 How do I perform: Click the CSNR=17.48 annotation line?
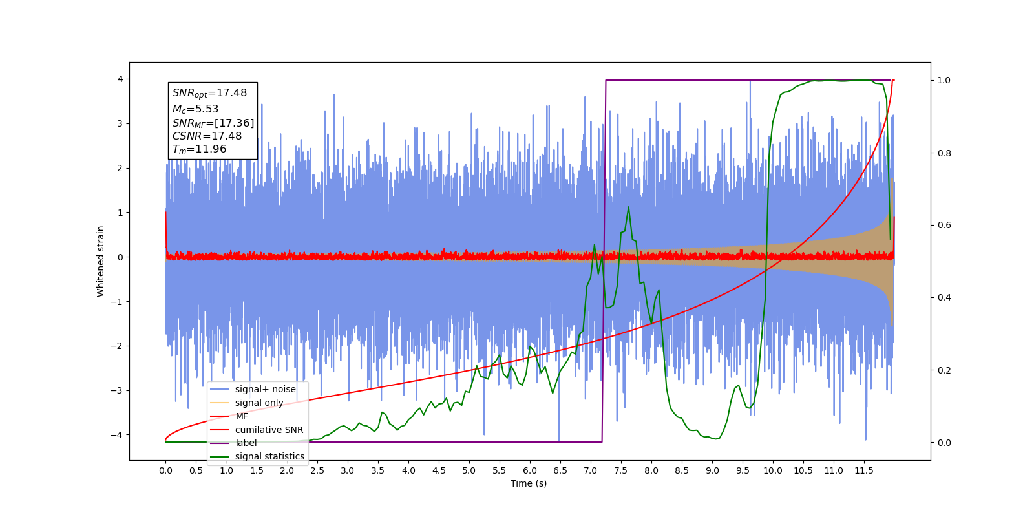tap(207, 136)
